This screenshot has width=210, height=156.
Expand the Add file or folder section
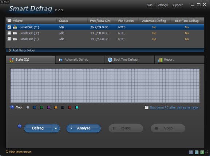click(22, 50)
